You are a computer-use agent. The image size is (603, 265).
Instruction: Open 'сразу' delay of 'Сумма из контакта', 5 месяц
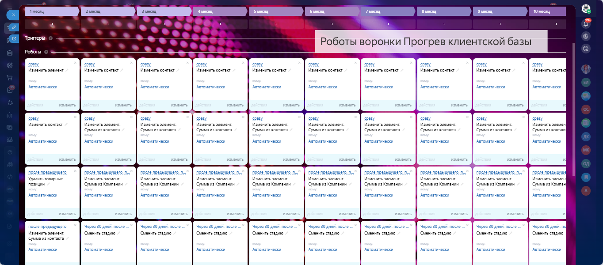point(257,119)
